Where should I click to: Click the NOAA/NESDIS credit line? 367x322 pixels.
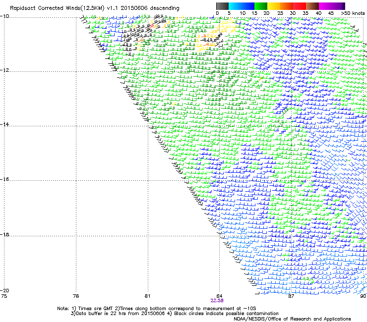coord(292,319)
